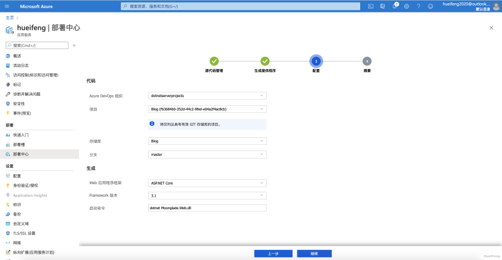502x260 pixels.
Task: Click the 主页 breadcrumb link
Action: coord(9,18)
